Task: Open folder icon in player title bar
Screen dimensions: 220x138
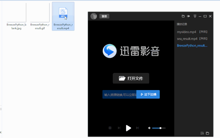Action: [183, 16]
